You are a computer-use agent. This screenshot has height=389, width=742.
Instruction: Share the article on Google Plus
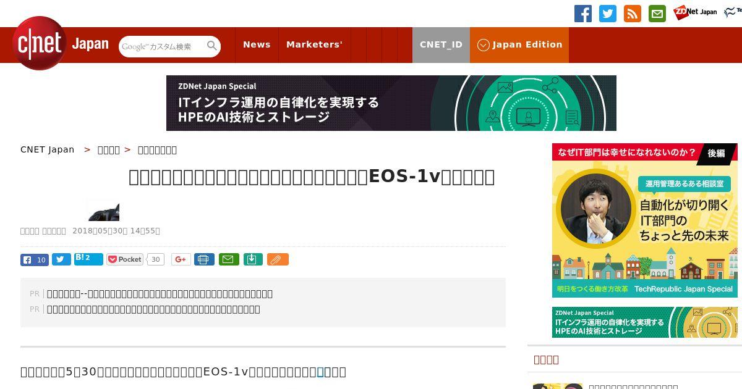[x=181, y=259]
